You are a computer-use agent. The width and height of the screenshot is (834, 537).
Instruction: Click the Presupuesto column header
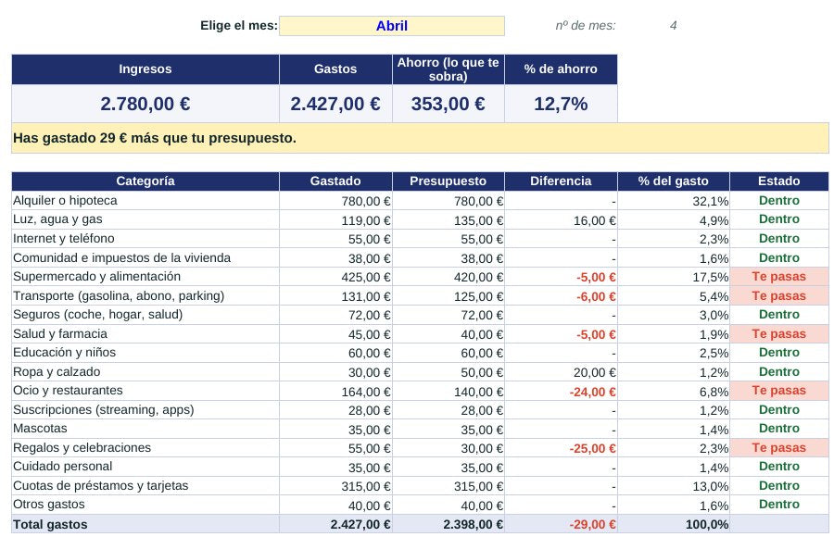448,181
